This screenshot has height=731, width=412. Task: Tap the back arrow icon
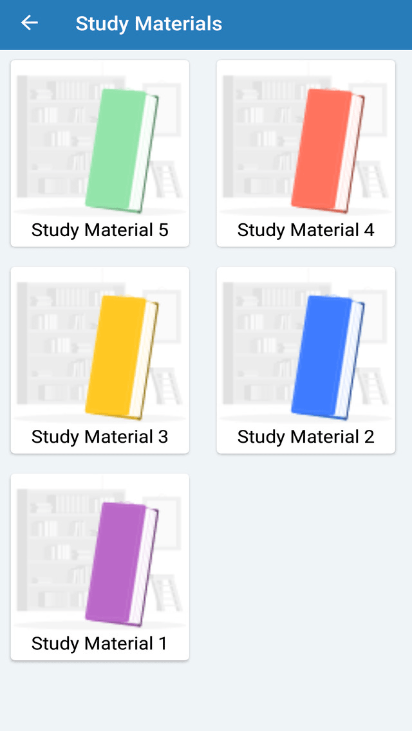[x=29, y=23]
